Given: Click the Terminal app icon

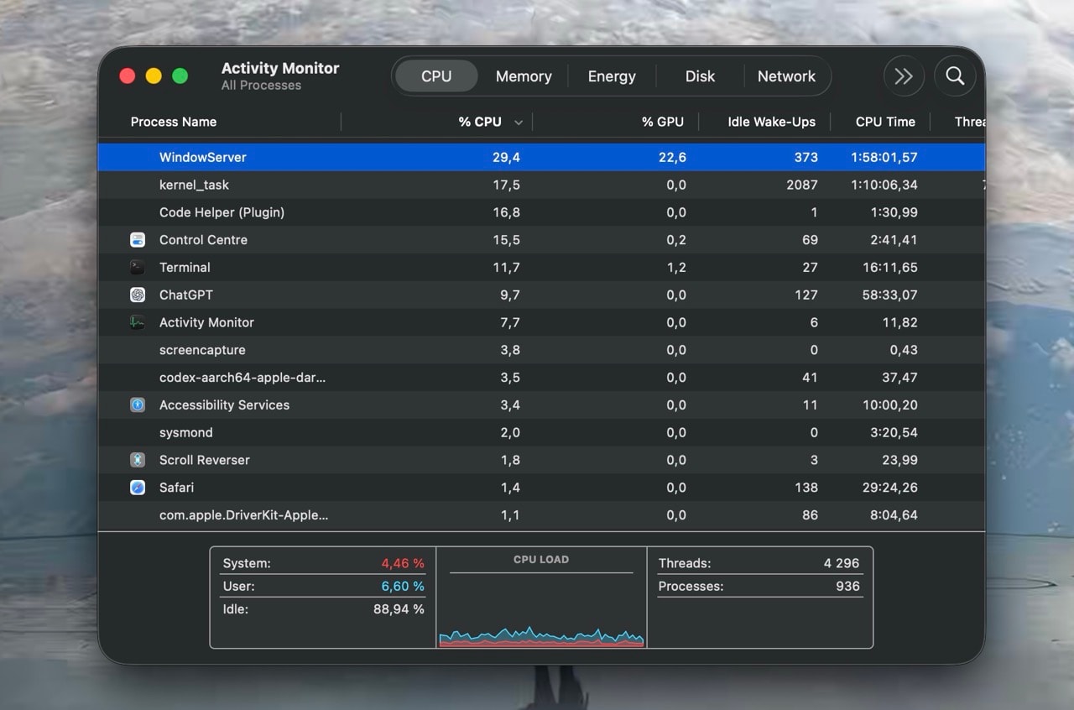Looking at the screenshot, I should click(138, 267).
